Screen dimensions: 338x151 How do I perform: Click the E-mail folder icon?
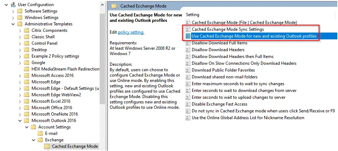coord(40,133)
